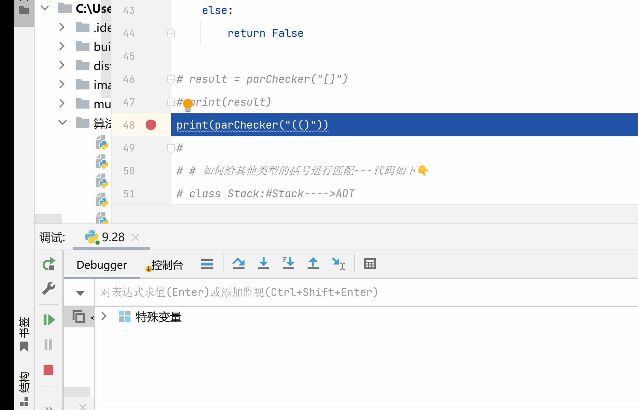Collapse the fold marker at line 46
The image size is (638, 410).
[x=171, y=79]
